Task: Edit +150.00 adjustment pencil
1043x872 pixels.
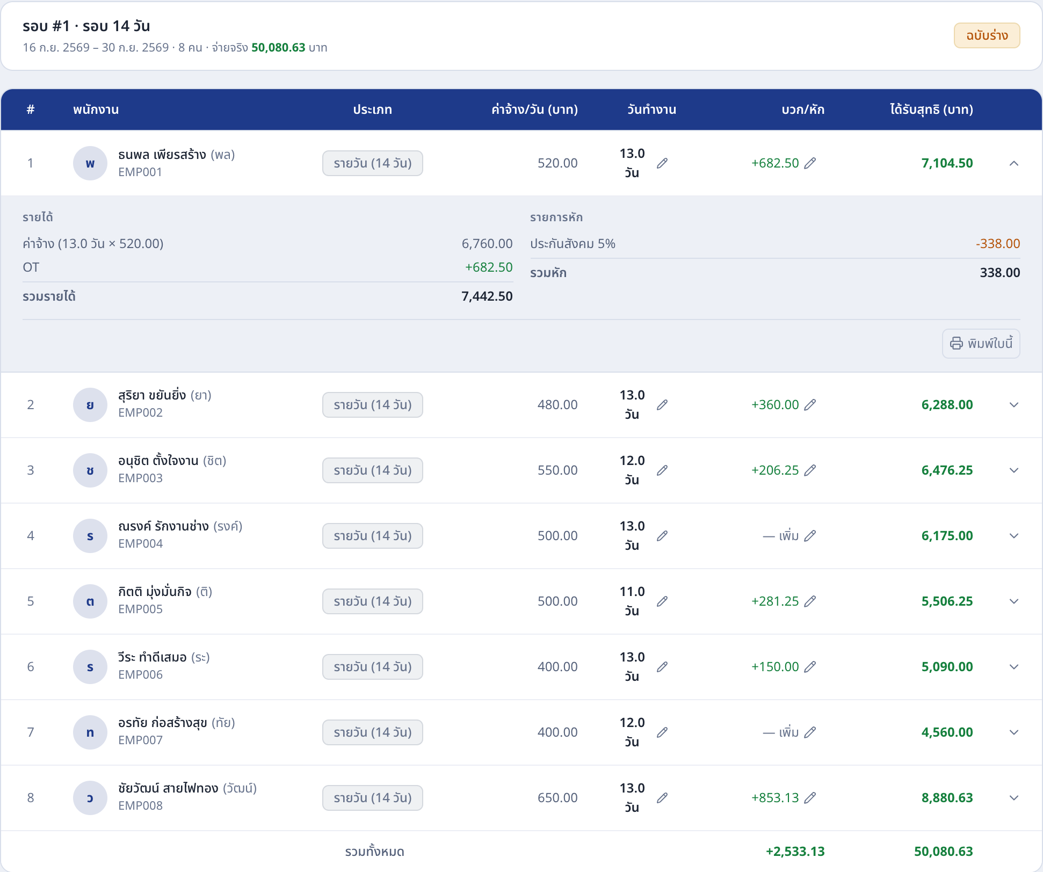Action: 810,667
